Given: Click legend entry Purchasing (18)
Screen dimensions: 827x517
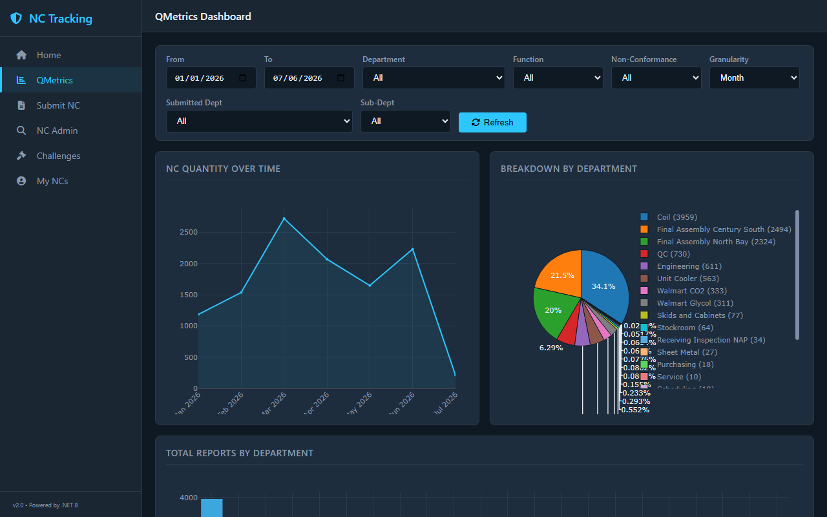Looking at the screenshot, I should (x=686, y=364).
